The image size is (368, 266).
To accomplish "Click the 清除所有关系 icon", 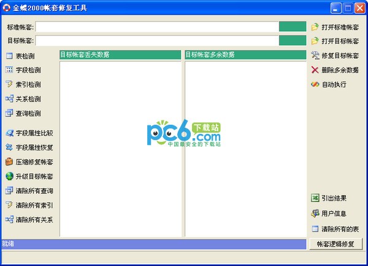I will pos(9,220).
